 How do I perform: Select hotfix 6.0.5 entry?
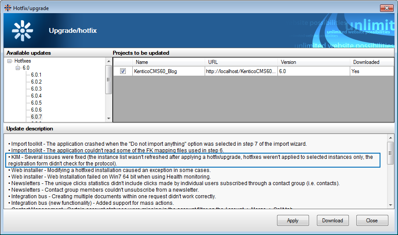coord(36,103)
